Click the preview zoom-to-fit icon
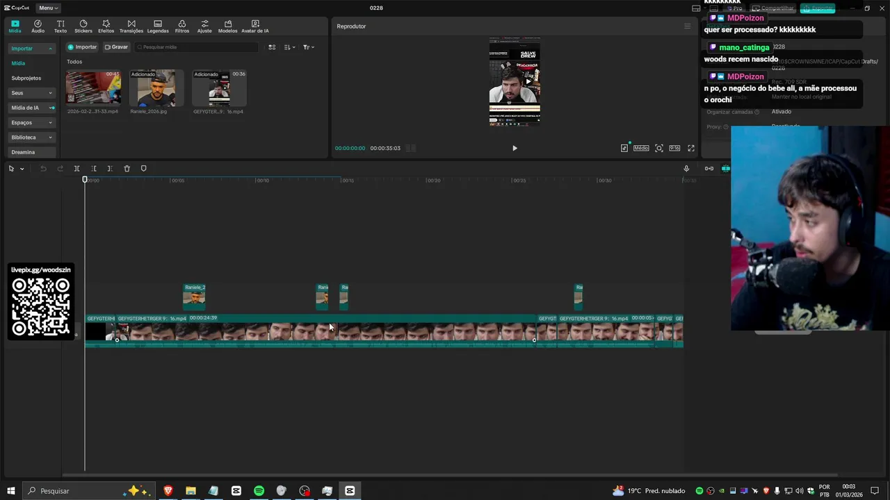This screenshot has width=890, height=500. coord(659,148)
